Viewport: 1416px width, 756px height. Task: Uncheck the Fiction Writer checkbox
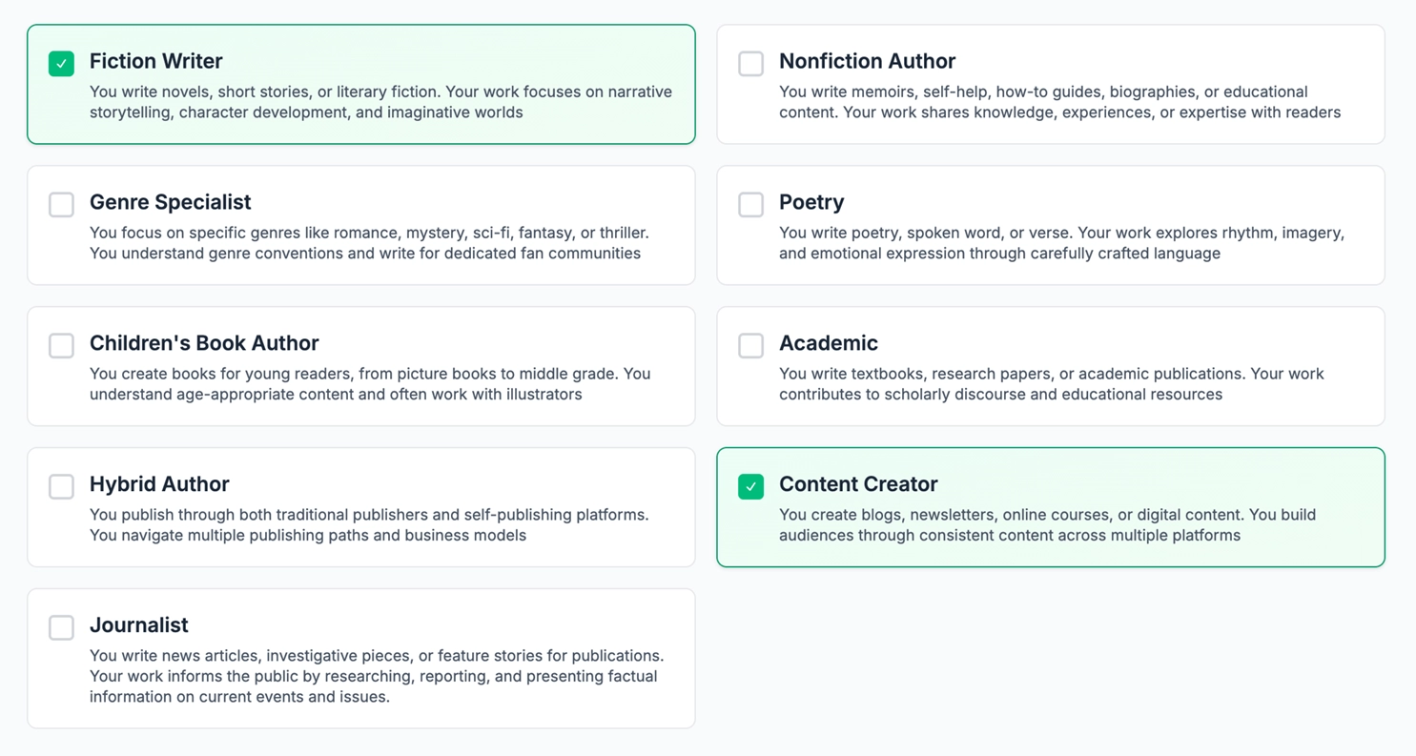62,64
